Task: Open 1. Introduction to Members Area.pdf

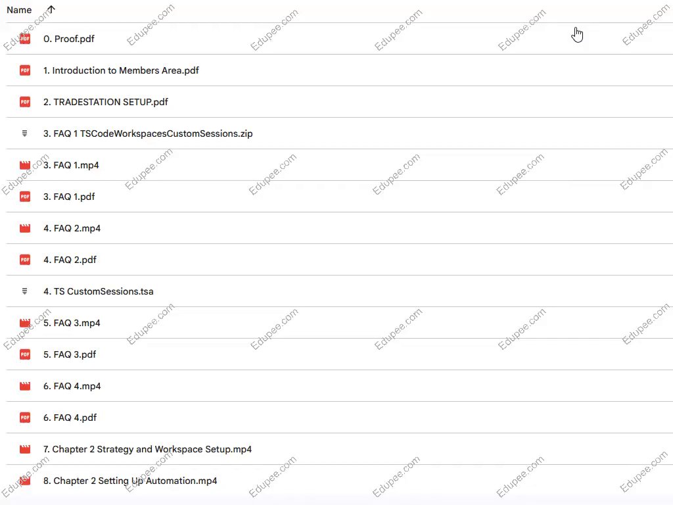Action: pyautogui.click(x=121, y=70)
